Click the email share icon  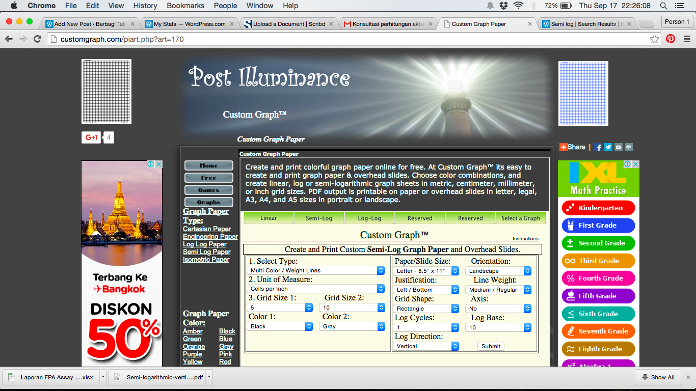pos(619,147)
